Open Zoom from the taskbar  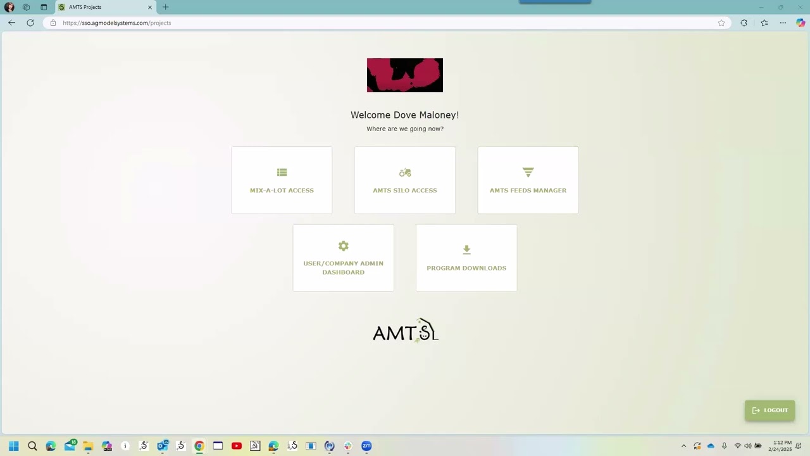coord(366,446)
